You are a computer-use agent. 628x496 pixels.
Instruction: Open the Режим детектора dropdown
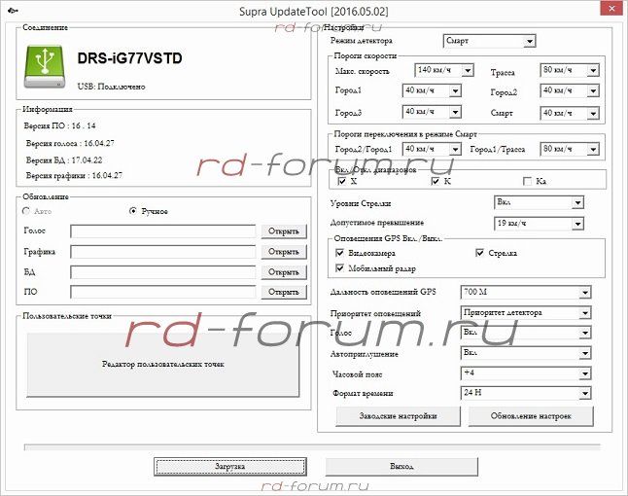point(488,41)
